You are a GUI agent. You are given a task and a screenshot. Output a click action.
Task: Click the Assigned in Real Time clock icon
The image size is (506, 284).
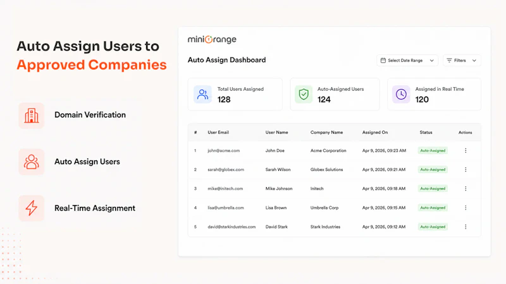point(401,94)
